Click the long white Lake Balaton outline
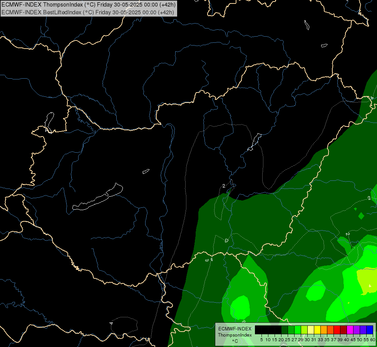377x347 pixels. point(97,197)
